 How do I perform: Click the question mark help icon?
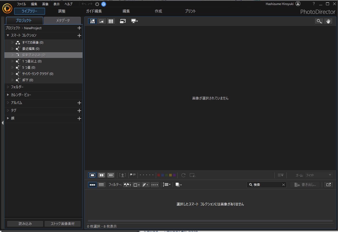click(x=314, y=4)
